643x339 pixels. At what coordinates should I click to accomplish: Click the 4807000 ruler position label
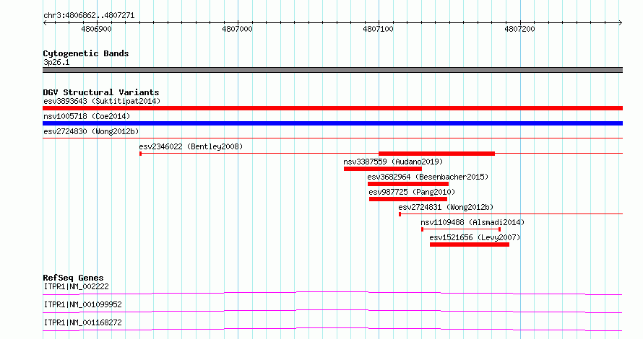click(238, 29)
